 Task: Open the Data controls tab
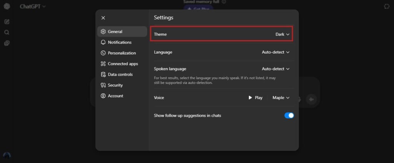tap(122, 75)
